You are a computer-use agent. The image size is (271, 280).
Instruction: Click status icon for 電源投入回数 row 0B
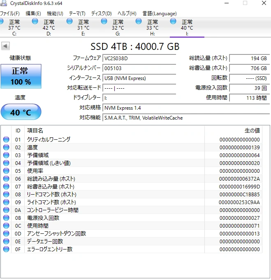6,218
